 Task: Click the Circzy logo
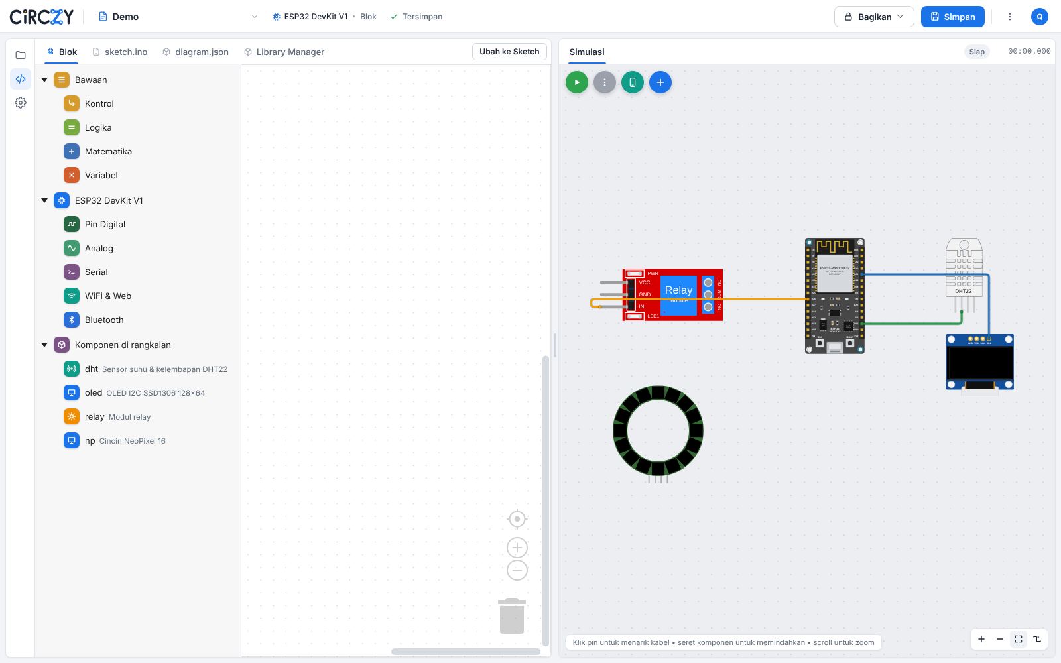pos(42,17)
